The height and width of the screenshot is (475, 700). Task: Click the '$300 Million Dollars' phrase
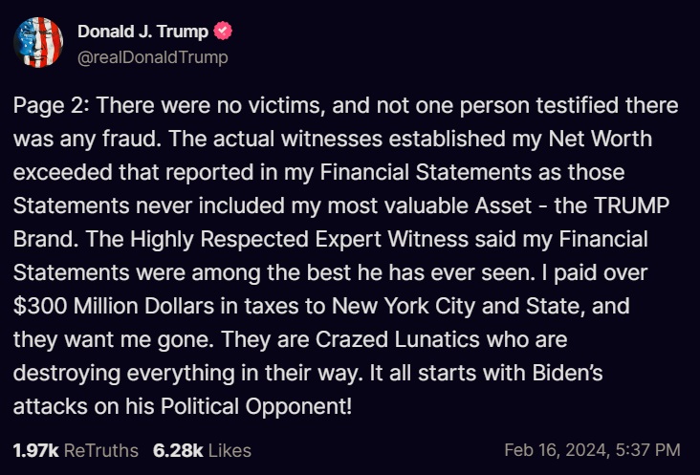114,307
